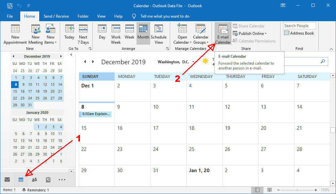Screen dimensions: 336x194
Task: Click Undo in quick access toolbar
Action: click(x=19, y=6)
